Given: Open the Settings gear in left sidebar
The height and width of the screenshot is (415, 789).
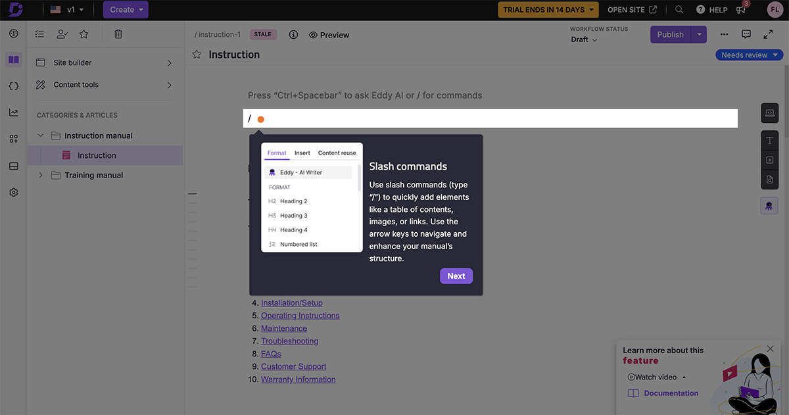Looking at the screenshot, I should pos(14,193).
